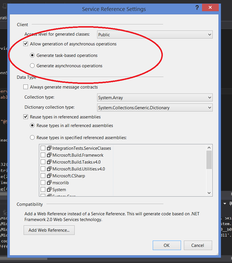The width and height of the screenshot is (232, 263).
Task: Uncheck Allow generation of asynchronous operations
Action: coord(26,44)
